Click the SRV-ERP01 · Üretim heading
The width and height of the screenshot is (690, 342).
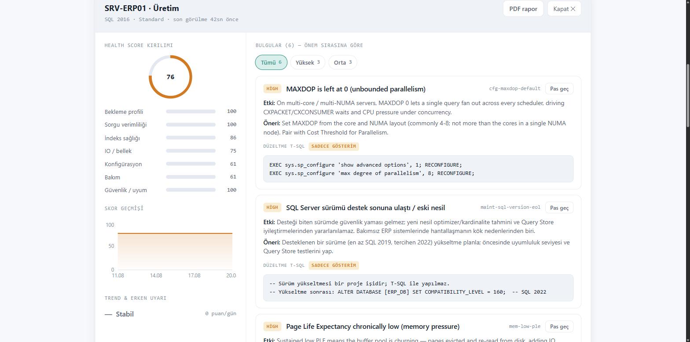pos(142,8)
